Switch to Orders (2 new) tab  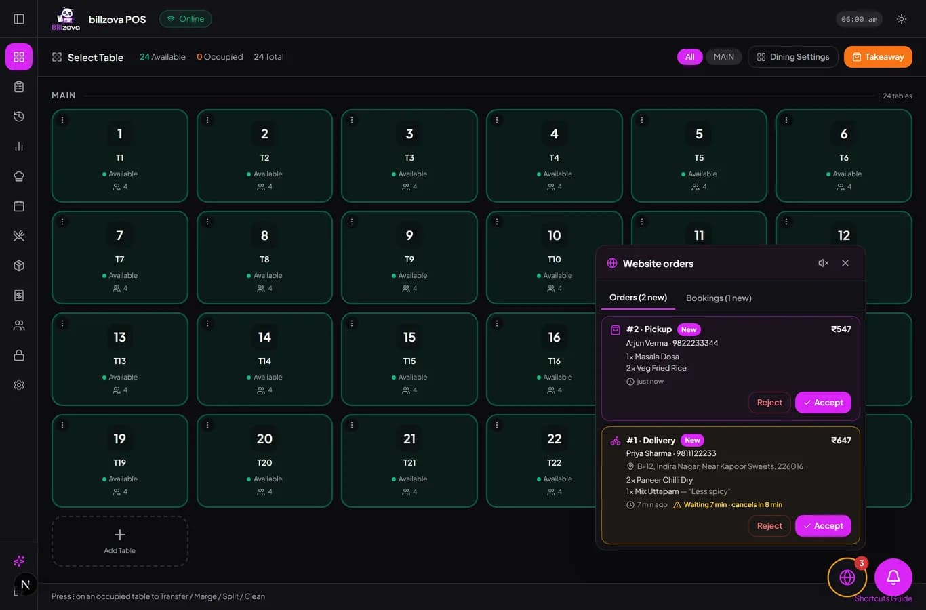point(638,298)
